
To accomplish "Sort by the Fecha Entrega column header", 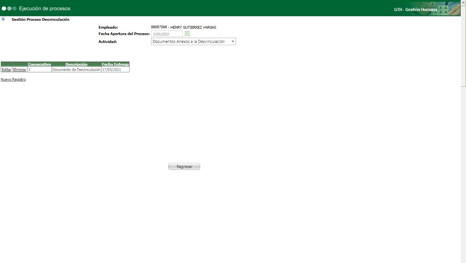I will coord(115,64).
